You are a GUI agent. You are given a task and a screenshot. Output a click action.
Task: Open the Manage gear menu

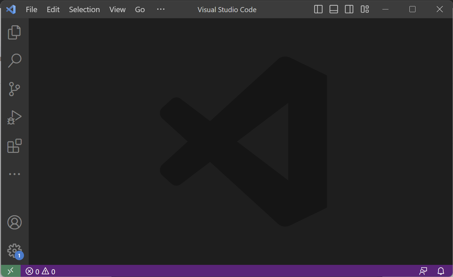pyautogui.click(x=14, y=251)
